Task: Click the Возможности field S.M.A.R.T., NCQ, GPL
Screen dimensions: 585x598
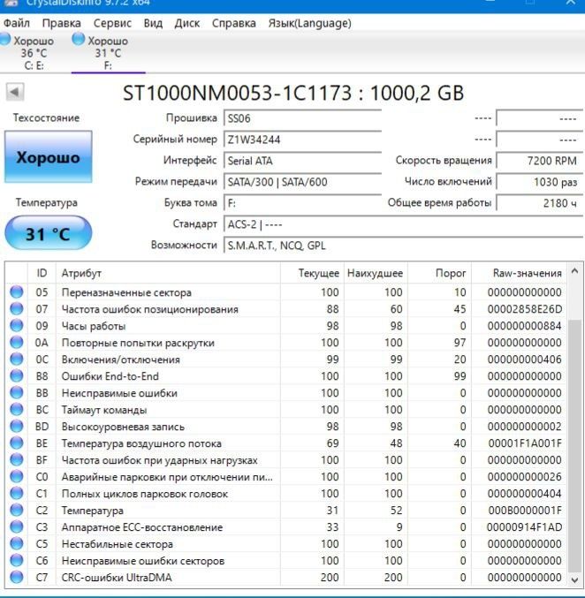Action: [404, 246]
